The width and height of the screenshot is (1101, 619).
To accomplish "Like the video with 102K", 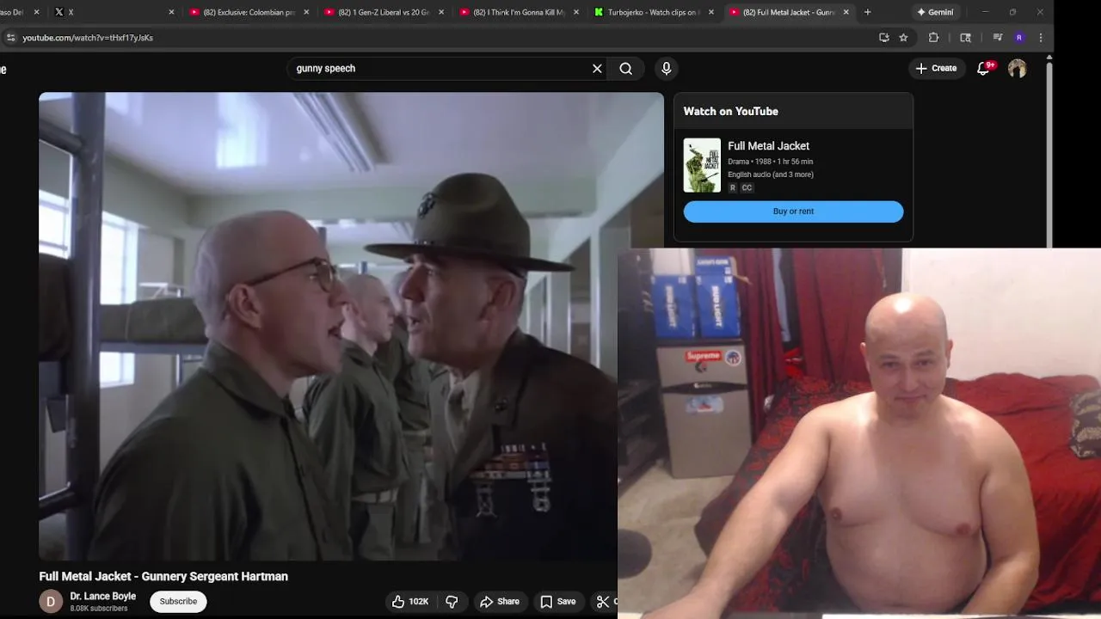I will tap(410, 602).
